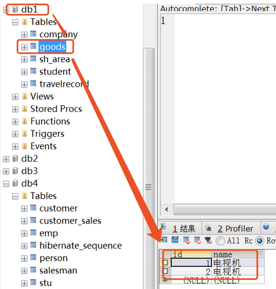Collapse the db4 database node
Screen dimensions: 276x289
tap(6, 184)
